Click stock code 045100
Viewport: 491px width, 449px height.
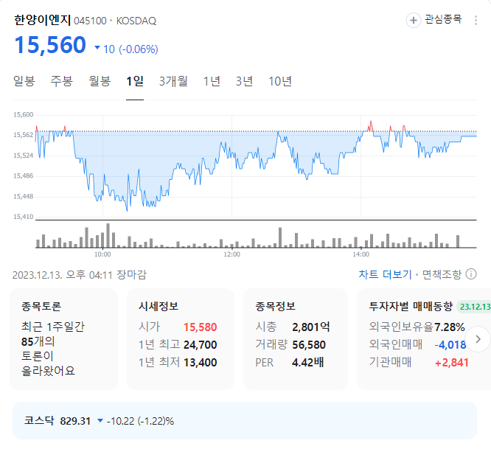pyautogui.click(x=90, y=21)
